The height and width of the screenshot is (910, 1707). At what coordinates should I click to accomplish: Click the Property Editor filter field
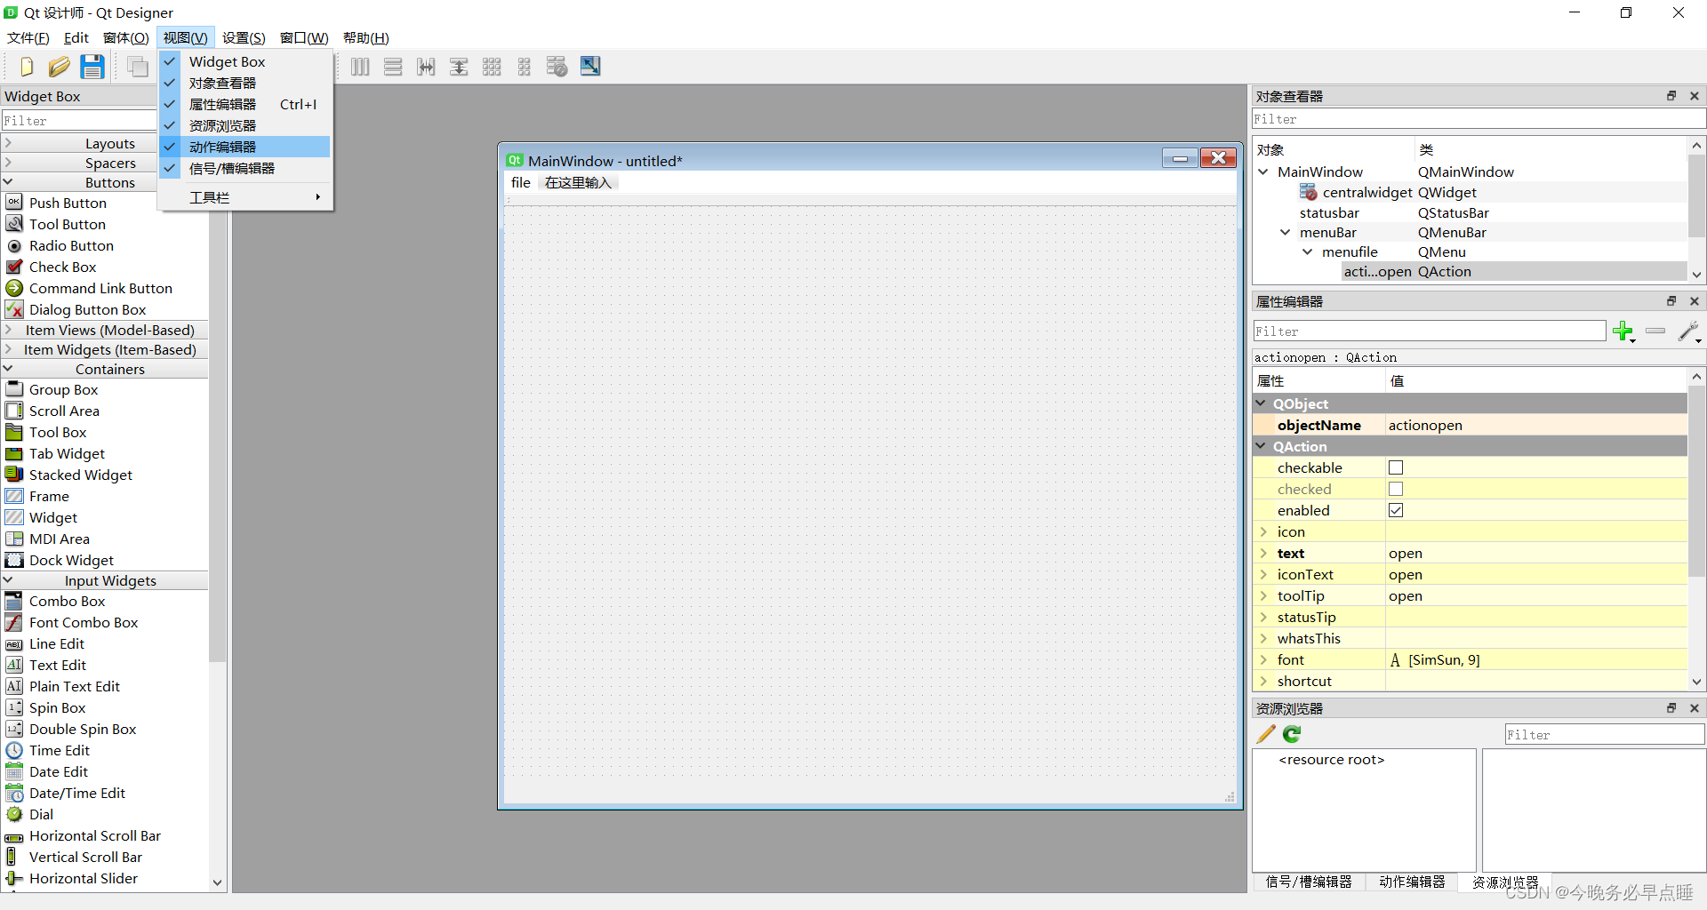pos(1429,331)
